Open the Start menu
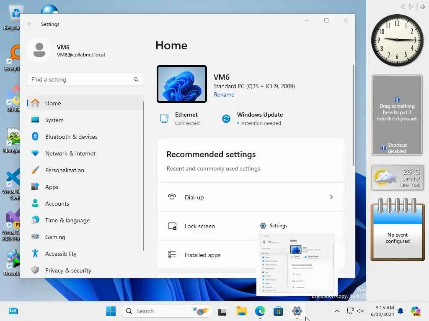The height and width of the screenshot is (321, 429). [111, 311]
